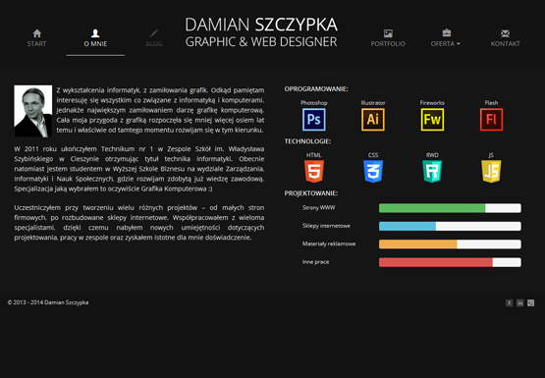Open the rightmost social icon in the footer

(530, 303)
